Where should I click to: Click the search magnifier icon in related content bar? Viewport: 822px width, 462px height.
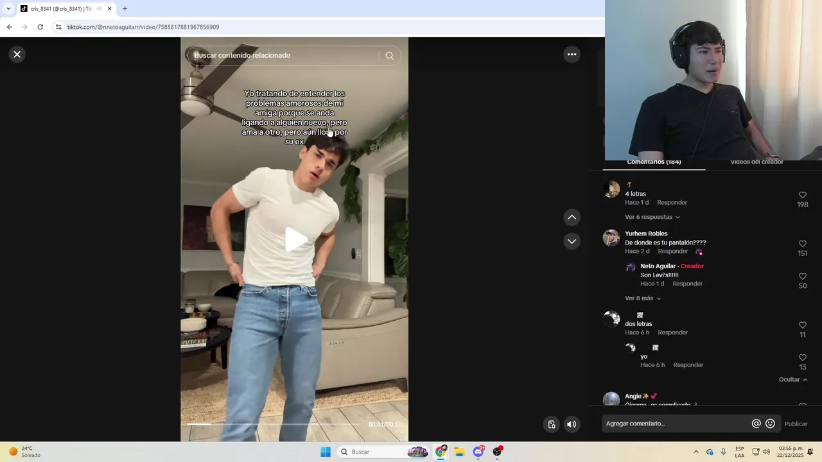click(389, 55)
